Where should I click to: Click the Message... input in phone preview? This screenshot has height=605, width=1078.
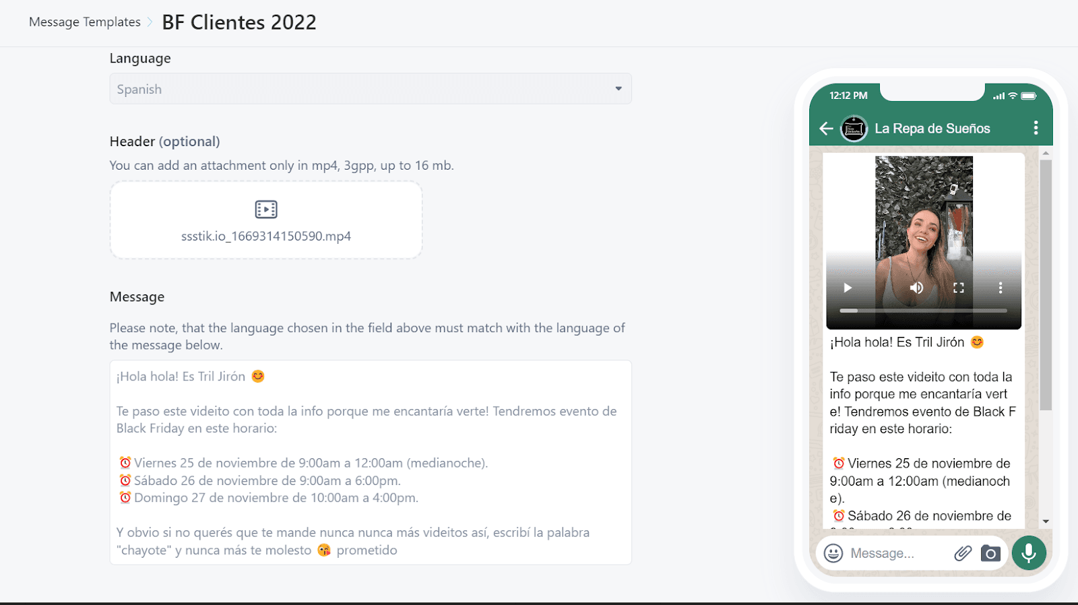click(897, 553)
